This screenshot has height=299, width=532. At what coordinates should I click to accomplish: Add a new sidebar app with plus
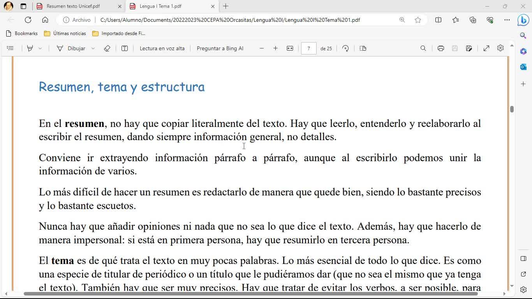[x=523, y=84]
